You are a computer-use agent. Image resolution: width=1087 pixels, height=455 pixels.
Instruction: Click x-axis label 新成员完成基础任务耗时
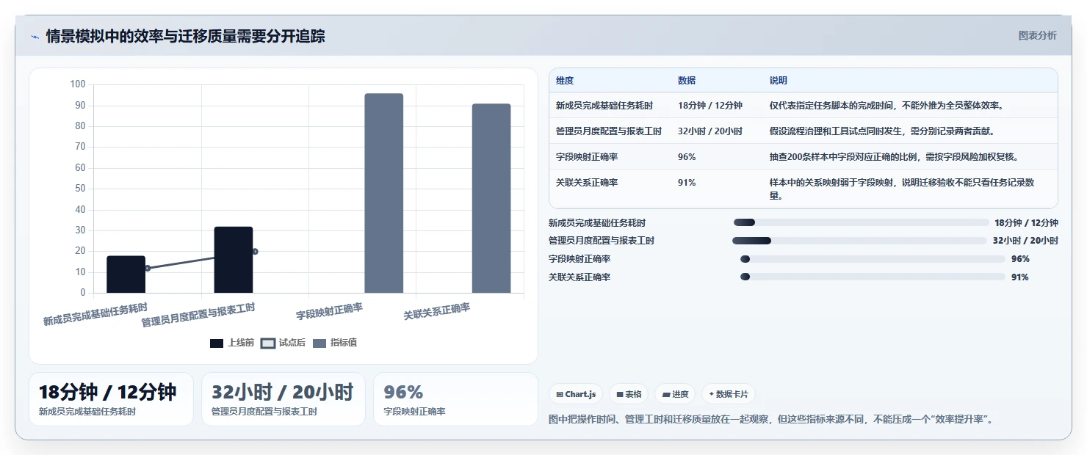tap(95, 314)
